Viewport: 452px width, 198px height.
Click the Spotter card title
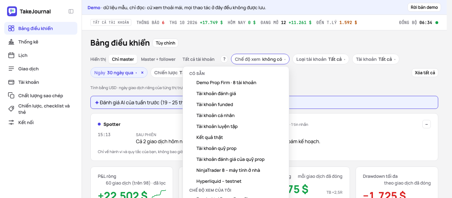(x=112, y=124)
